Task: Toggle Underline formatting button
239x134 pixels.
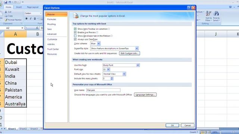Action: pyautogui.click(x=35, y=19)
